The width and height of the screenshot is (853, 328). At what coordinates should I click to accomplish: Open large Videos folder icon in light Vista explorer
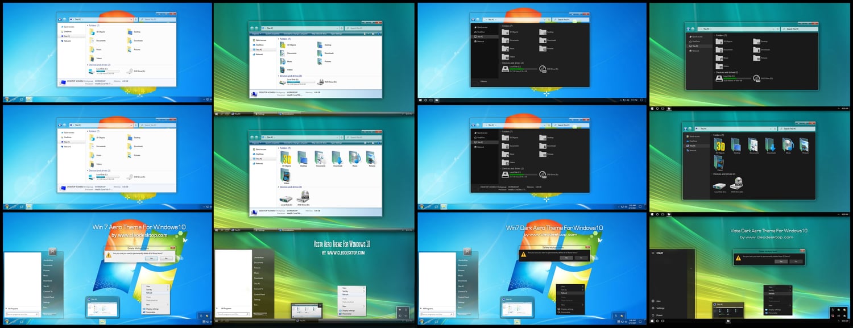(287, 177)
